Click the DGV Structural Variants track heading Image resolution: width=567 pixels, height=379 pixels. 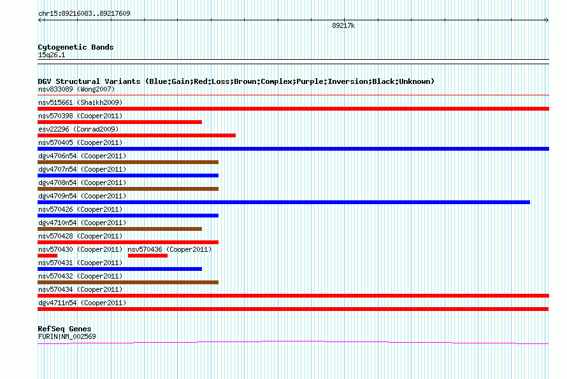236,81
